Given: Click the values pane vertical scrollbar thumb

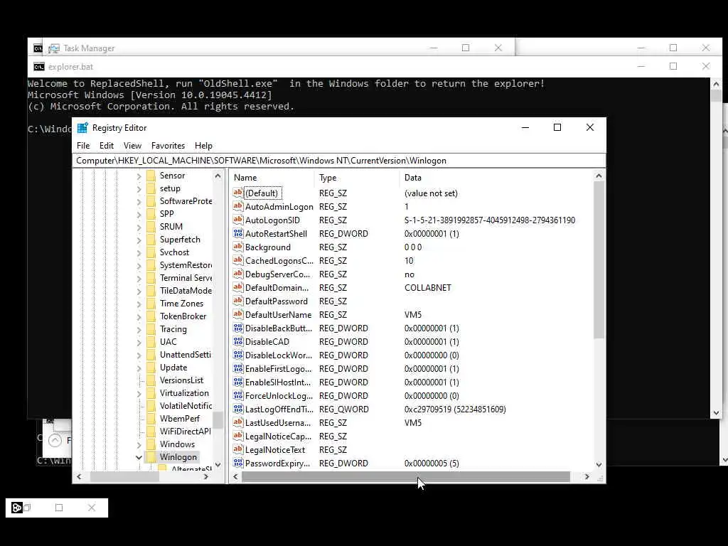Looking at the screenshot, I should pyautogui.click(x=599, y=260).
